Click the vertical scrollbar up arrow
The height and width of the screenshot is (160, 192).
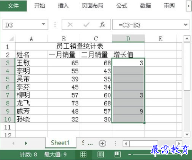tap(187, 39)
